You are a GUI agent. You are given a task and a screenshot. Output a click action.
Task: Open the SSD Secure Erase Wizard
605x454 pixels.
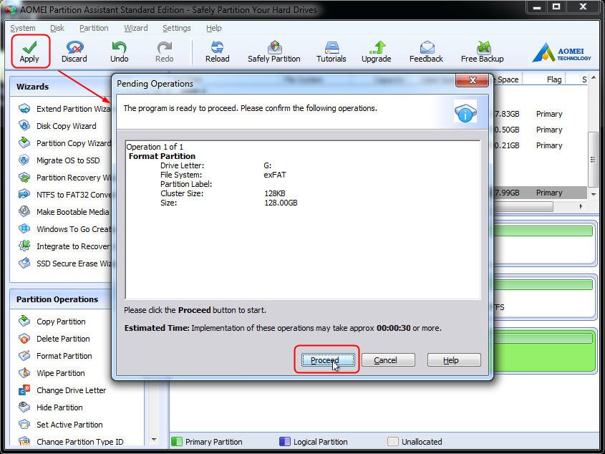(x=64, y=264)
